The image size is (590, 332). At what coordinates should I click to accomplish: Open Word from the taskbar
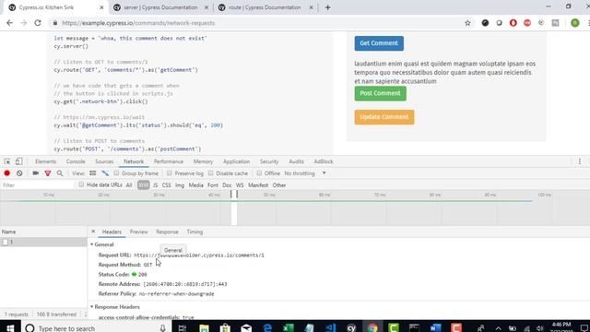coord(435,328)
